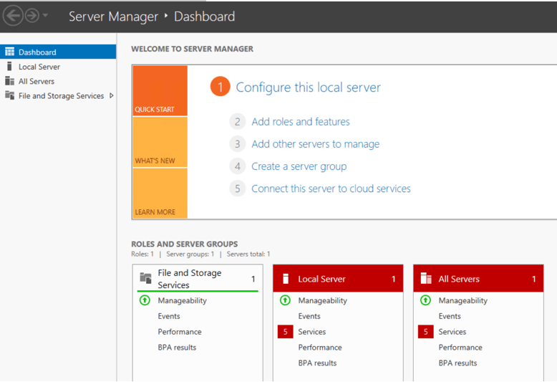Select Dashboard in the left sidebar
This screenshot has height=382, width=557.
point(37,52)
